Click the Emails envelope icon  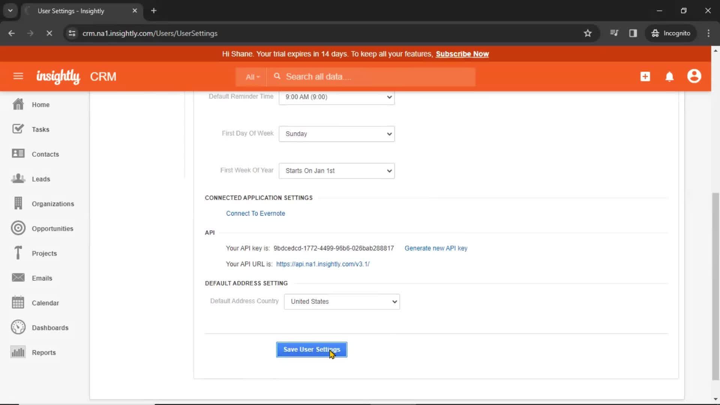[18, 277]
